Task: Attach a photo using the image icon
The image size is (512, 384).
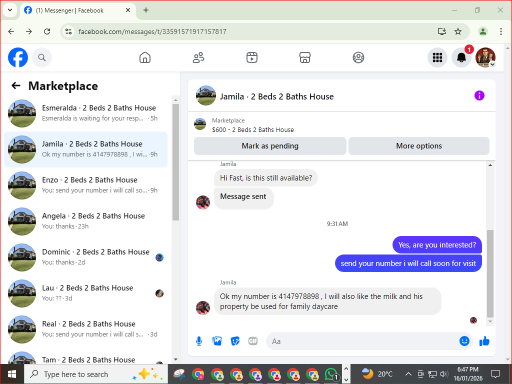Action: pyautogui.click(x=217, y=341)
